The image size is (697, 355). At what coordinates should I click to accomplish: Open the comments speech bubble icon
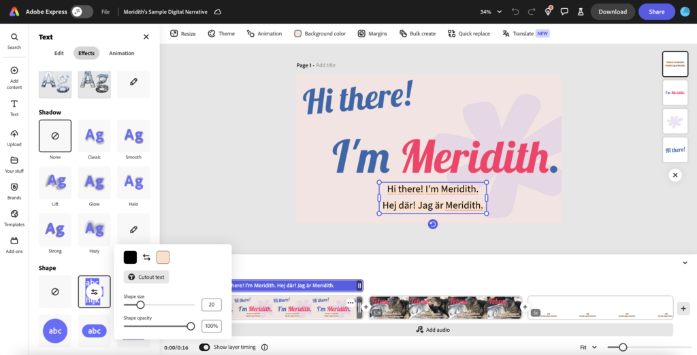pyautogui.click(x=564, y=12)
